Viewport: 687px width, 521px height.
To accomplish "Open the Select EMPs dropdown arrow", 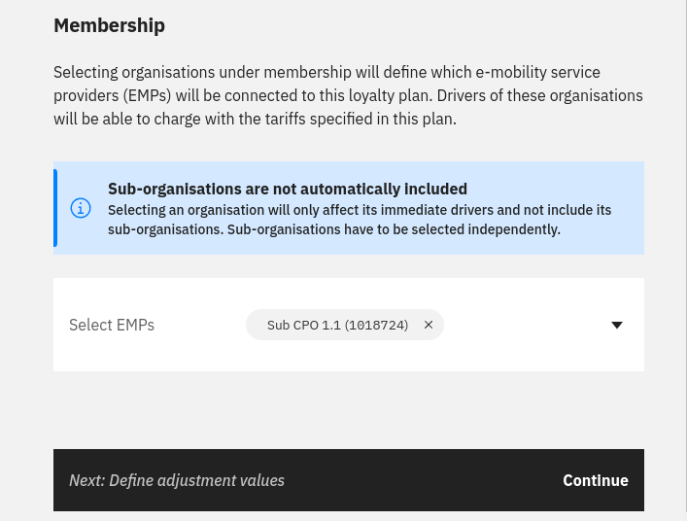I will (617, 325).
